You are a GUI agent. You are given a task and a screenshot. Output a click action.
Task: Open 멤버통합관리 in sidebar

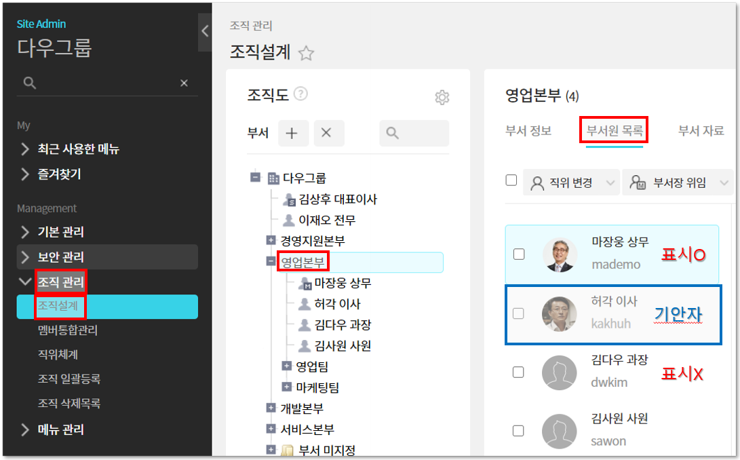(x=68, y=330)
